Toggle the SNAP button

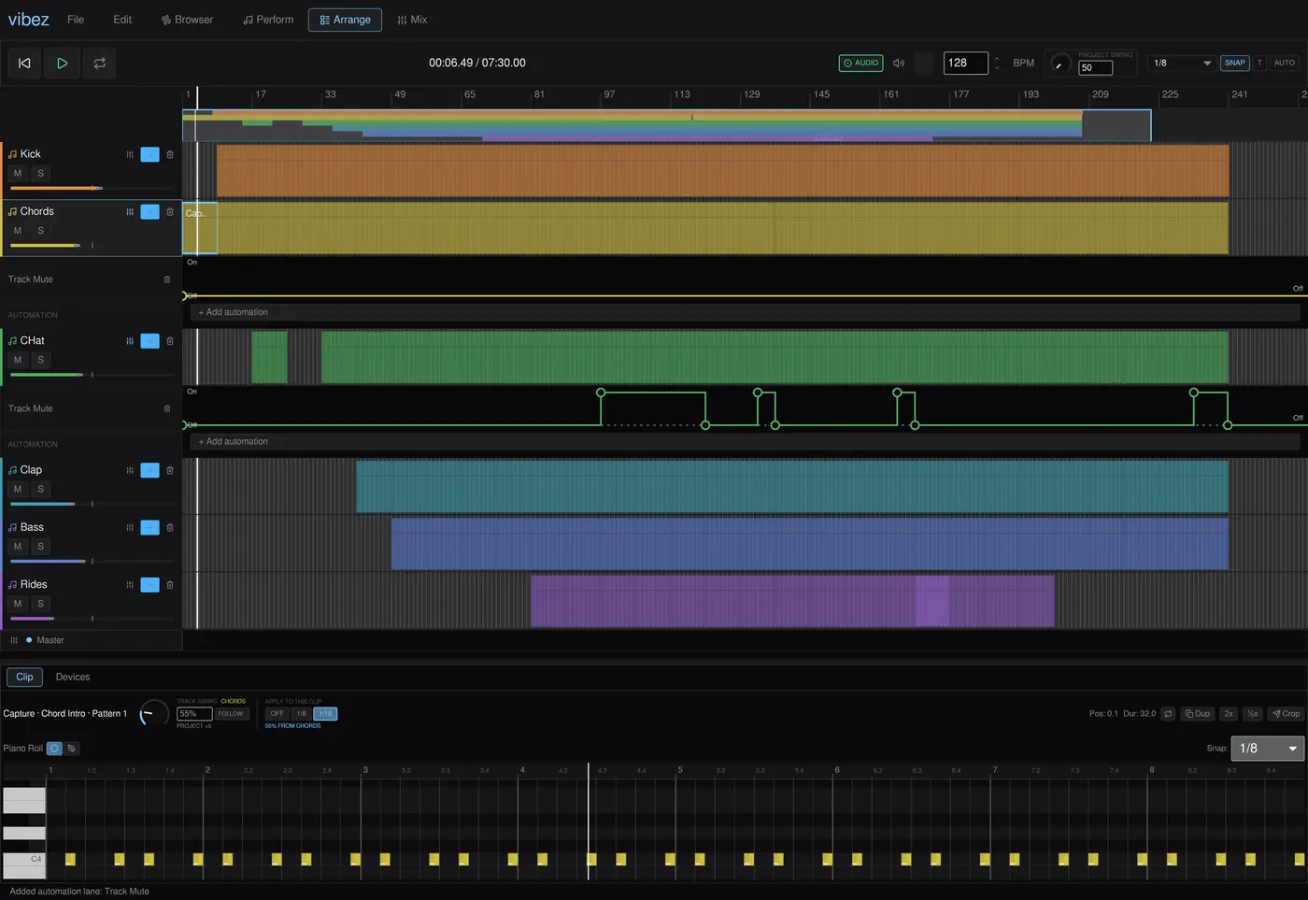(1234, 64)
